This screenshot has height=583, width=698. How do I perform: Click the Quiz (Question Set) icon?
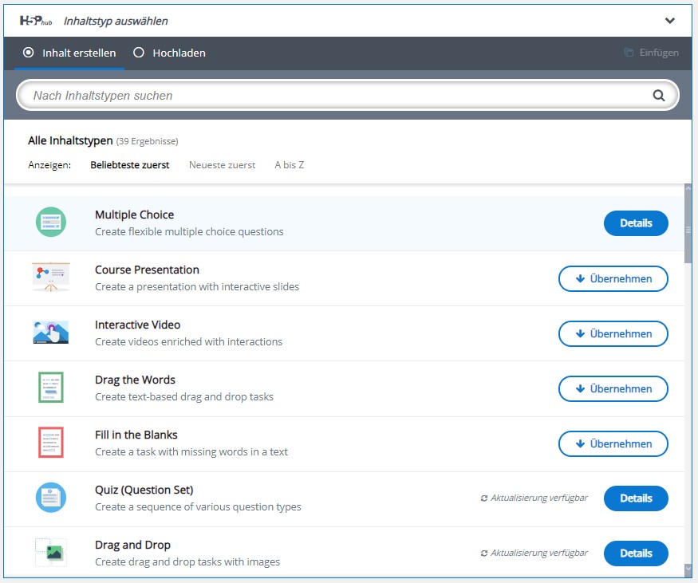point(51,497)
